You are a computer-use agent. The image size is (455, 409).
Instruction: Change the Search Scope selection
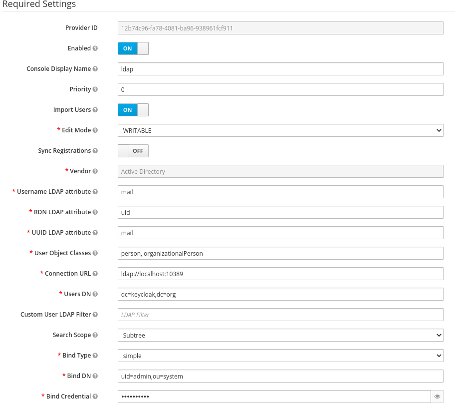280,335
